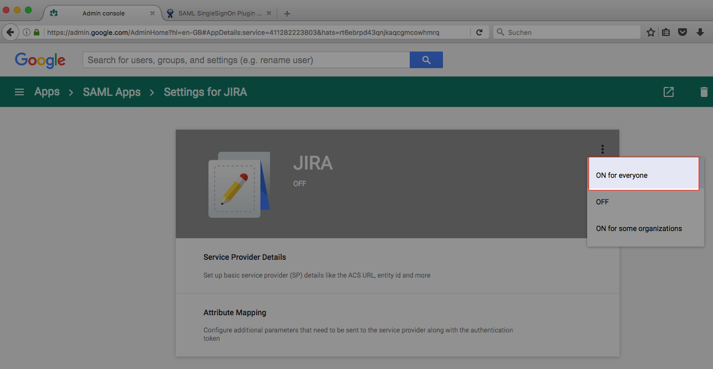Select ON for everyone option
Screen dimensions: 713x369
pyautogui.click(x=643, y=175)
